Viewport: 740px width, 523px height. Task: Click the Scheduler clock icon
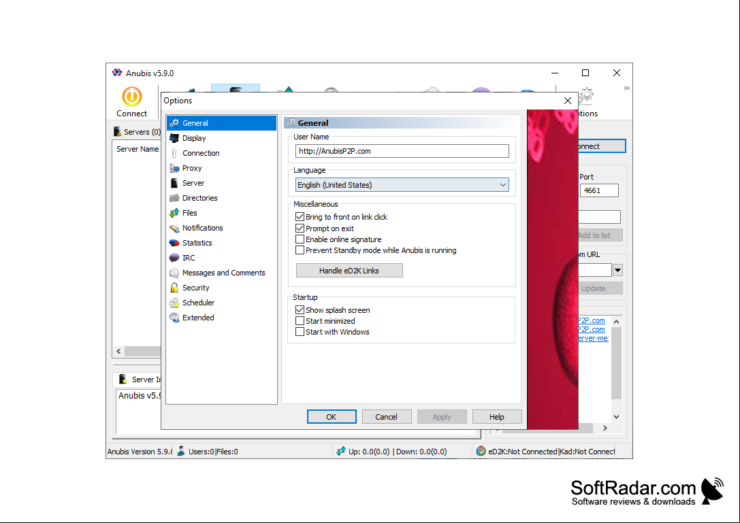pos(174,303)
